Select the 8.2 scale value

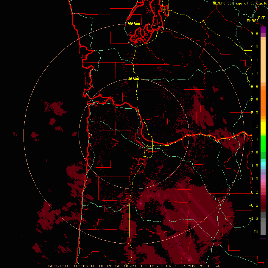255,60
